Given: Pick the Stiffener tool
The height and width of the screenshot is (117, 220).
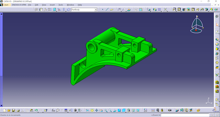Looking at the screenshot, I should point(207,10).
